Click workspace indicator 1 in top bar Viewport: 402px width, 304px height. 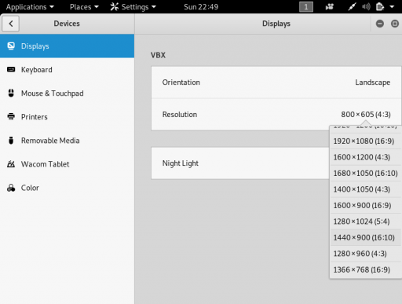tap(306, 7)
